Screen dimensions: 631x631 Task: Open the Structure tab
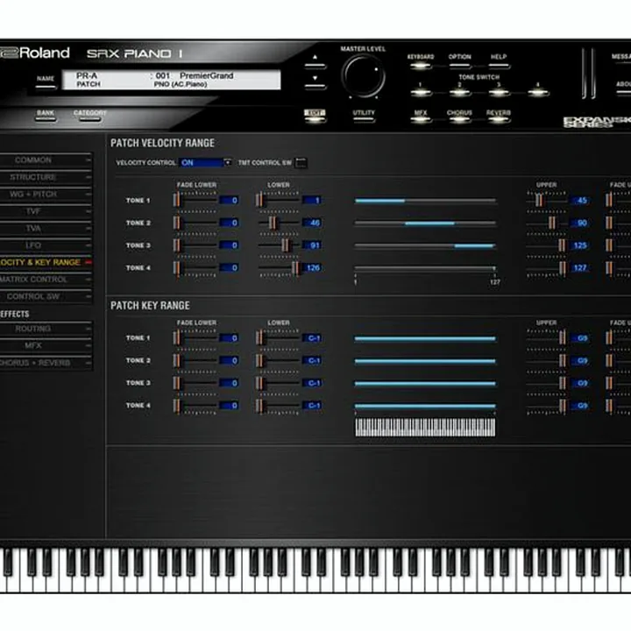[x=46, y=177]
